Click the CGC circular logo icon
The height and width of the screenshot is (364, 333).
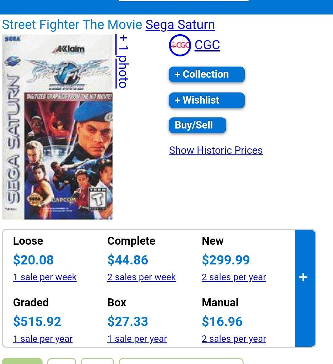click(x=180, y=45)
